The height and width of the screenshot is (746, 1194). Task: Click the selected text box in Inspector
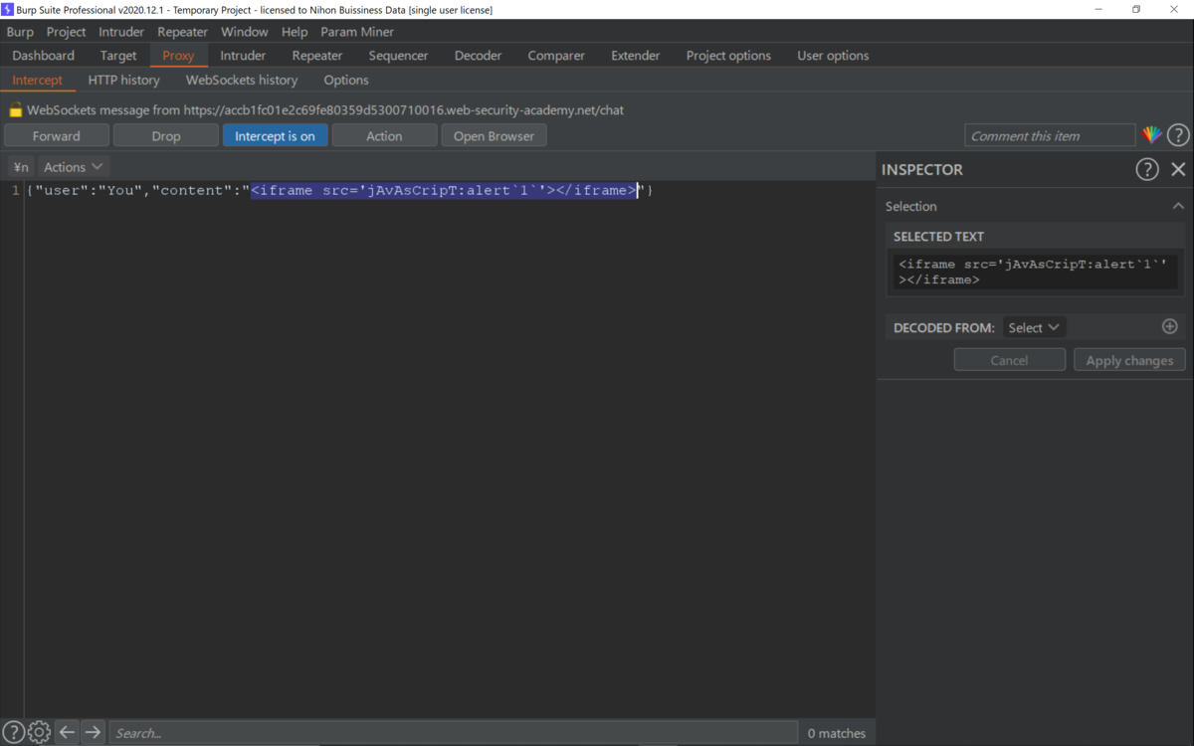click(x=1036, y=272)
